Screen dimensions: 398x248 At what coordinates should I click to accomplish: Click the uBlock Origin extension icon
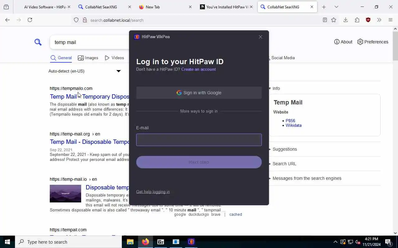coord(368,20)
